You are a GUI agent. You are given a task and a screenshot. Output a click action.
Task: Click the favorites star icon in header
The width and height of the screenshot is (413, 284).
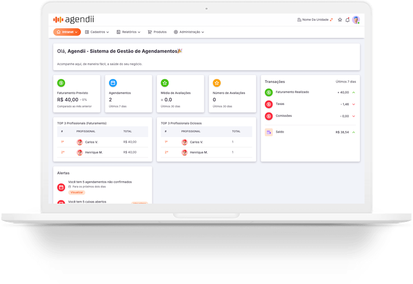pyautogui.click(x=340, y=20)
